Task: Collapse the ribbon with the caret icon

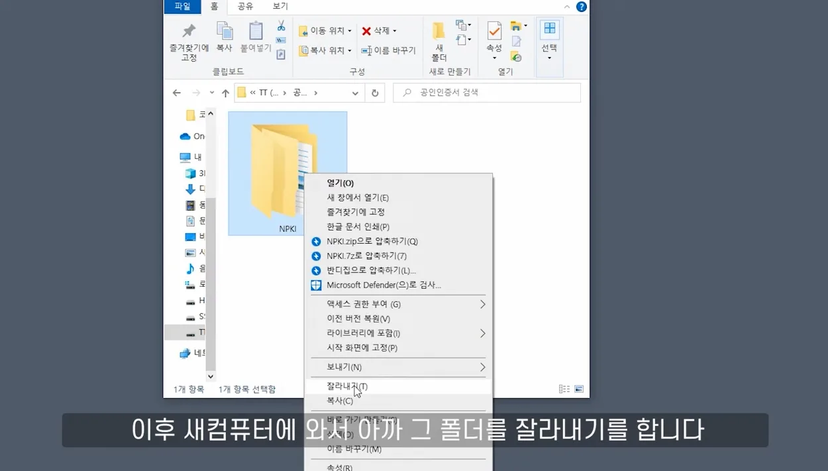Action: pyautogui.click(x=567, y=7)
